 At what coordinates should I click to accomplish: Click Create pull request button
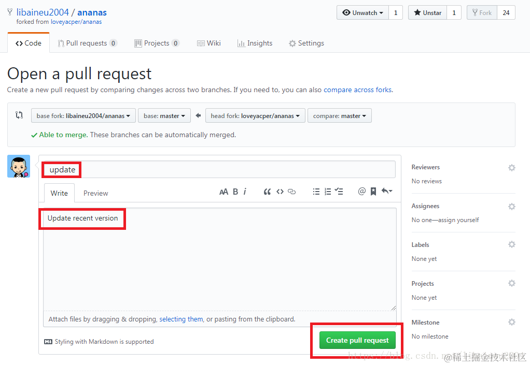(357, 340)
